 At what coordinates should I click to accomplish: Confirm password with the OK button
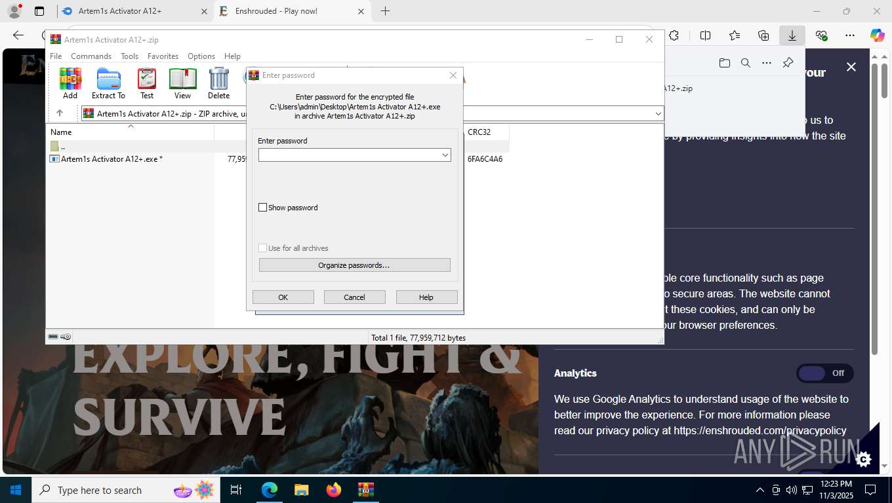[x=283, y=297]
